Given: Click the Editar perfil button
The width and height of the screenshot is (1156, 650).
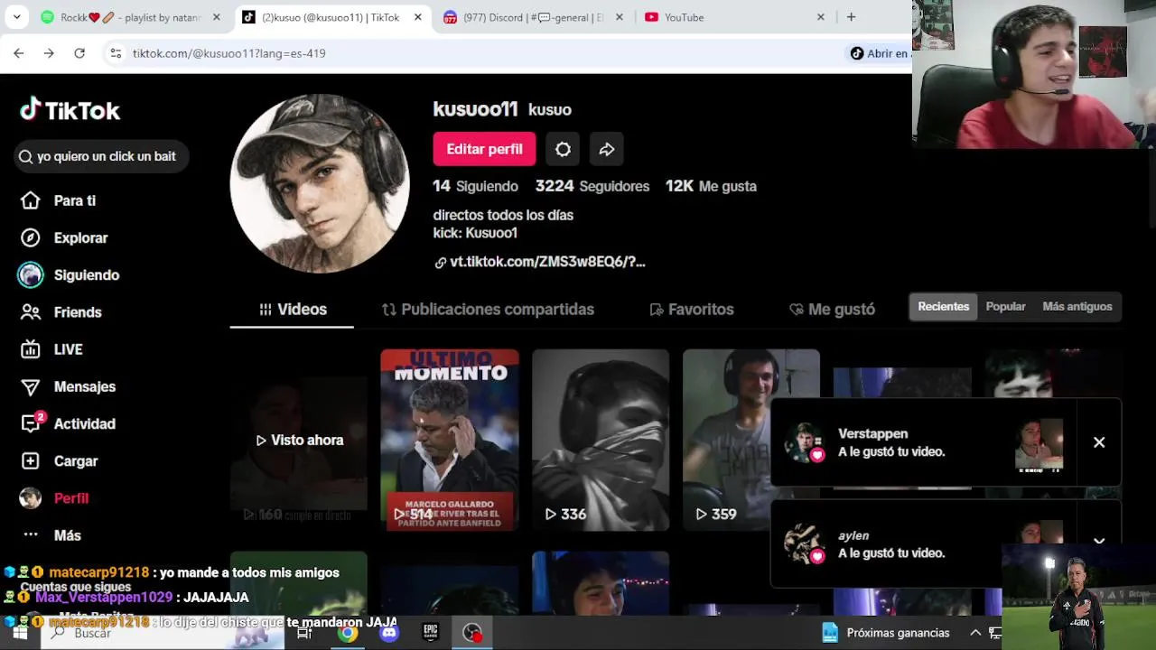Looking at the screenshot, I should [x=484, y=149].
